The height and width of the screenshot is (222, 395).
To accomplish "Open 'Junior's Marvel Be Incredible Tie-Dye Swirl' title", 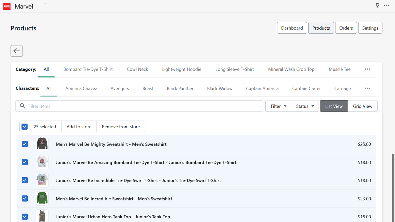I will point(138,180).
